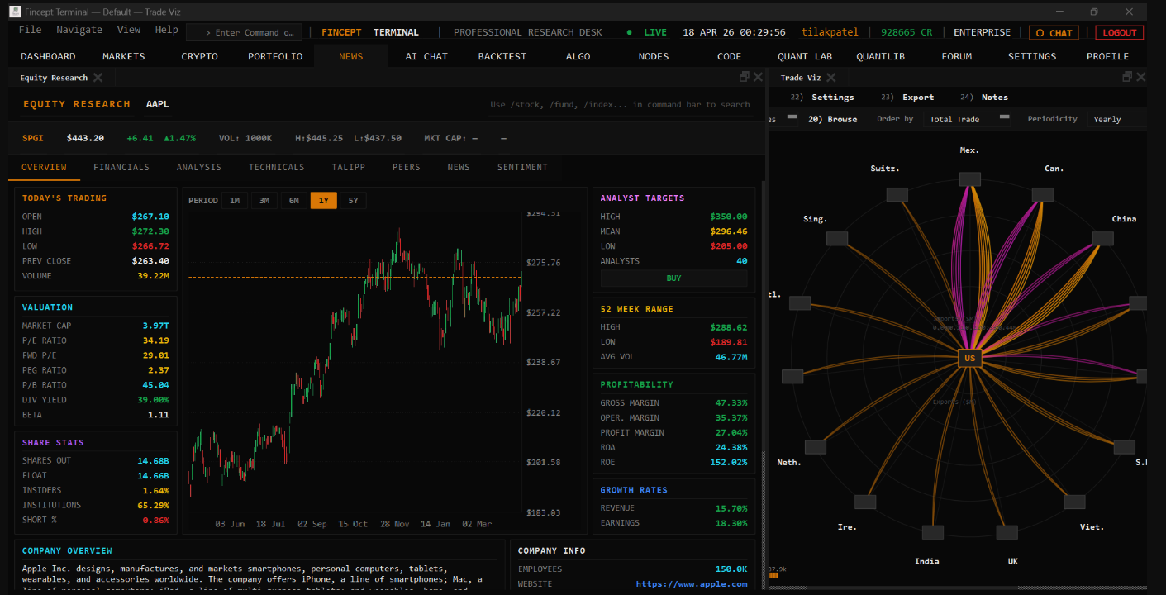Focus the Enter Command input box

point(245,32)
